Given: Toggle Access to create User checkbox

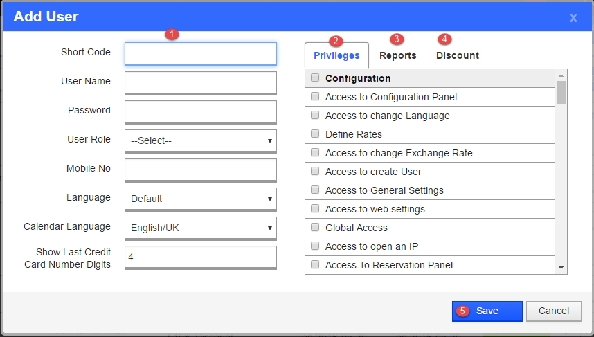Looking at the screenshot, I should tap(315, 172).
